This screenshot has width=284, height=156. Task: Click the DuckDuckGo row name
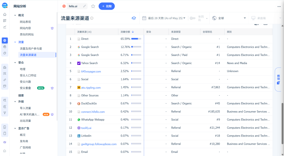point(89,103)
